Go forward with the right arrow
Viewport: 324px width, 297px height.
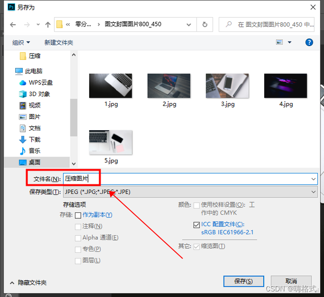pyautogui.click(x=27, y=25)
